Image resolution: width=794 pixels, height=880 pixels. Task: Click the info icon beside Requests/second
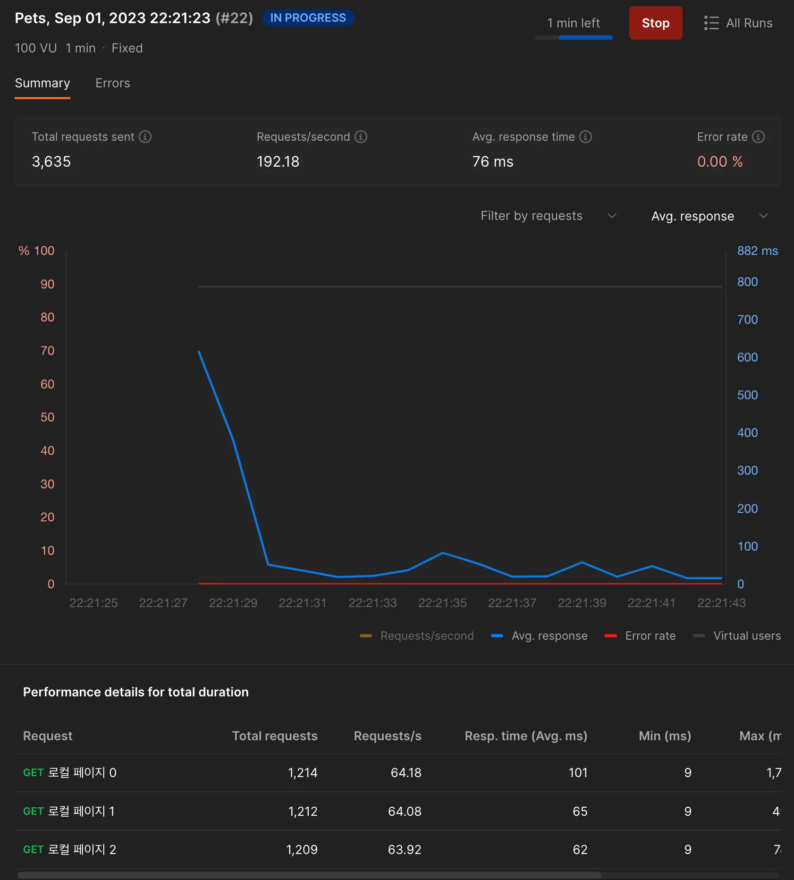pos(361,137)
